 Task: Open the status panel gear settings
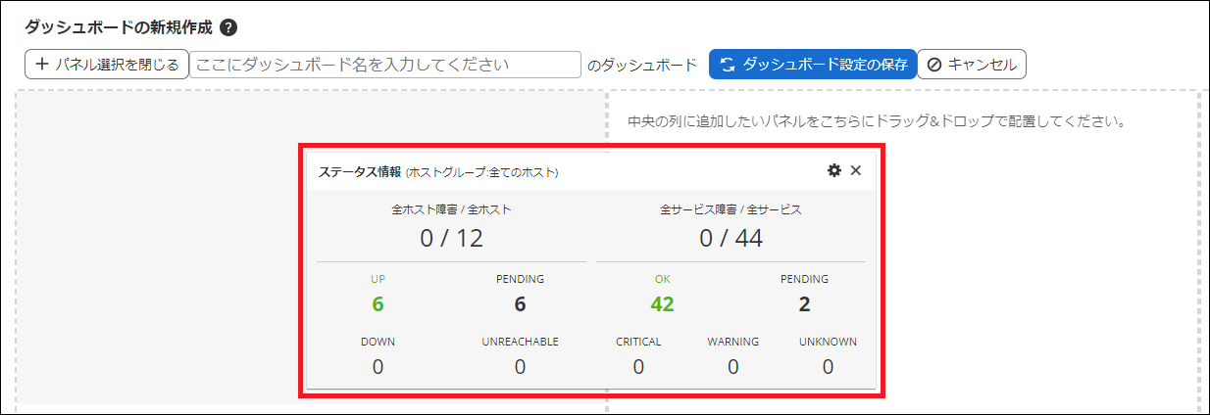click(834, 170)
